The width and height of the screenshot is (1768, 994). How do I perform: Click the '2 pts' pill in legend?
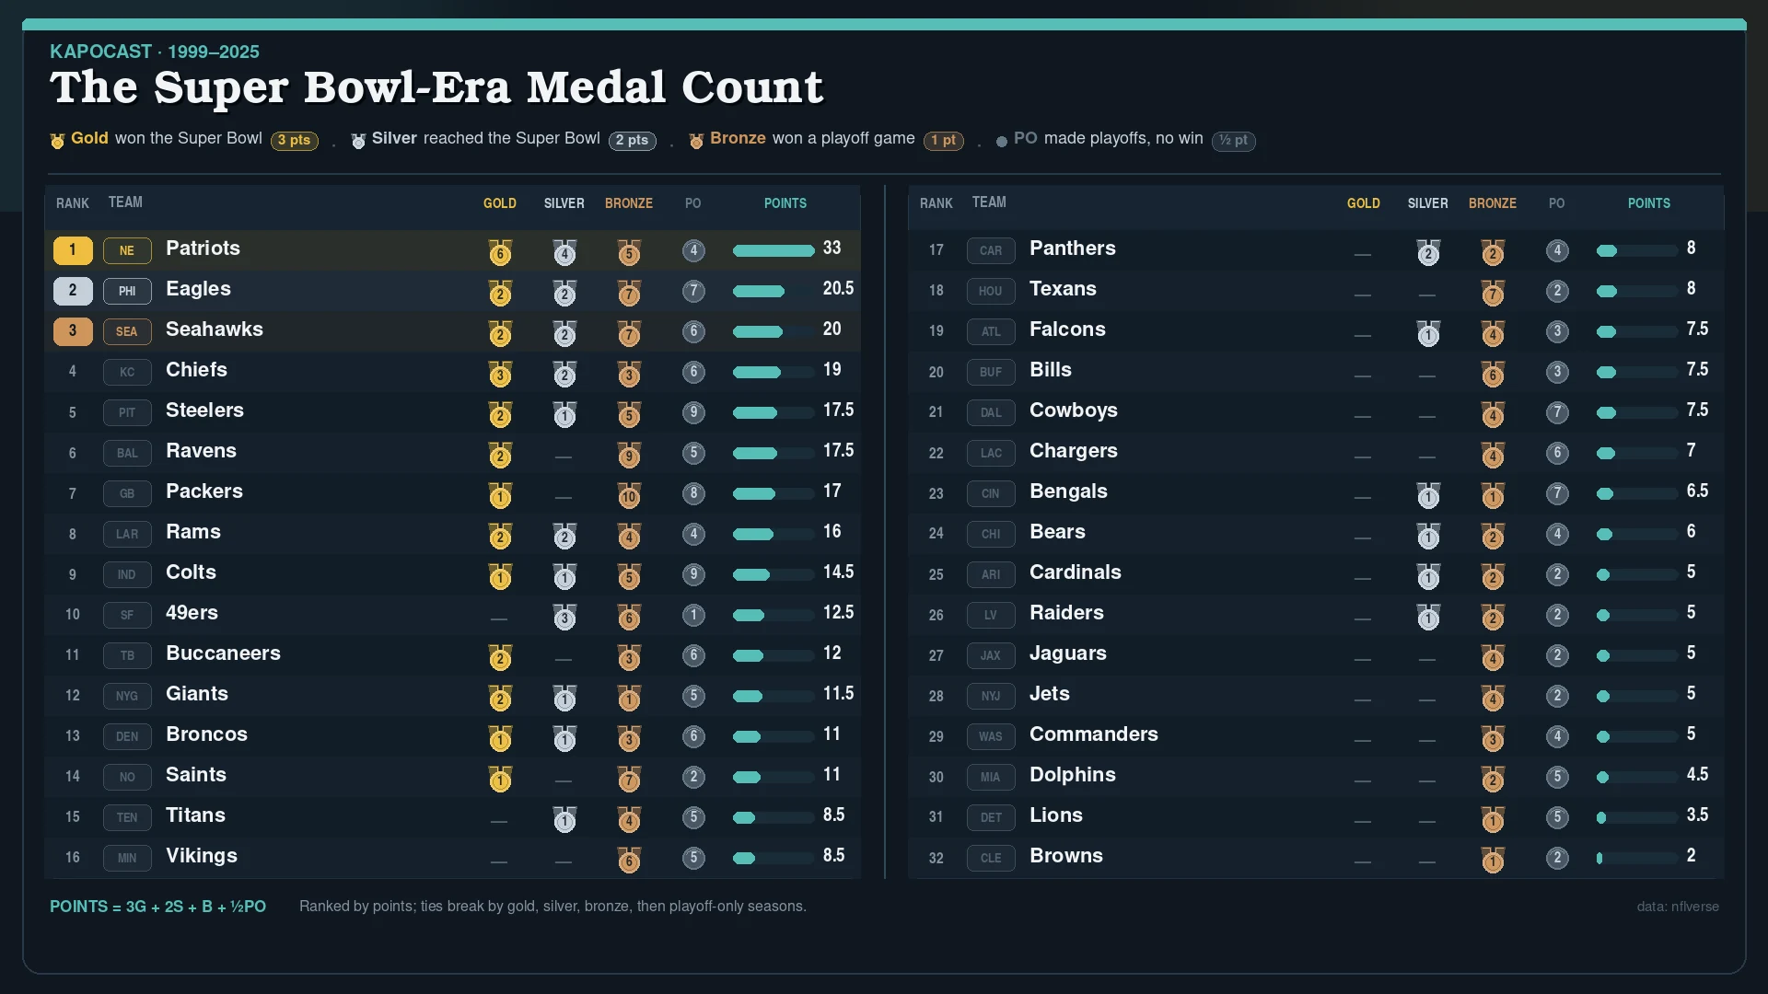click(x=633, y=141)
